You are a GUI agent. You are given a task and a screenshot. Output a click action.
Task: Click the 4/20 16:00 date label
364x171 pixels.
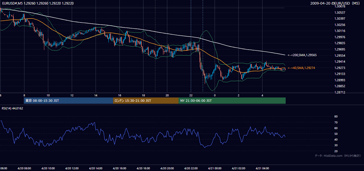click(119, 168)
